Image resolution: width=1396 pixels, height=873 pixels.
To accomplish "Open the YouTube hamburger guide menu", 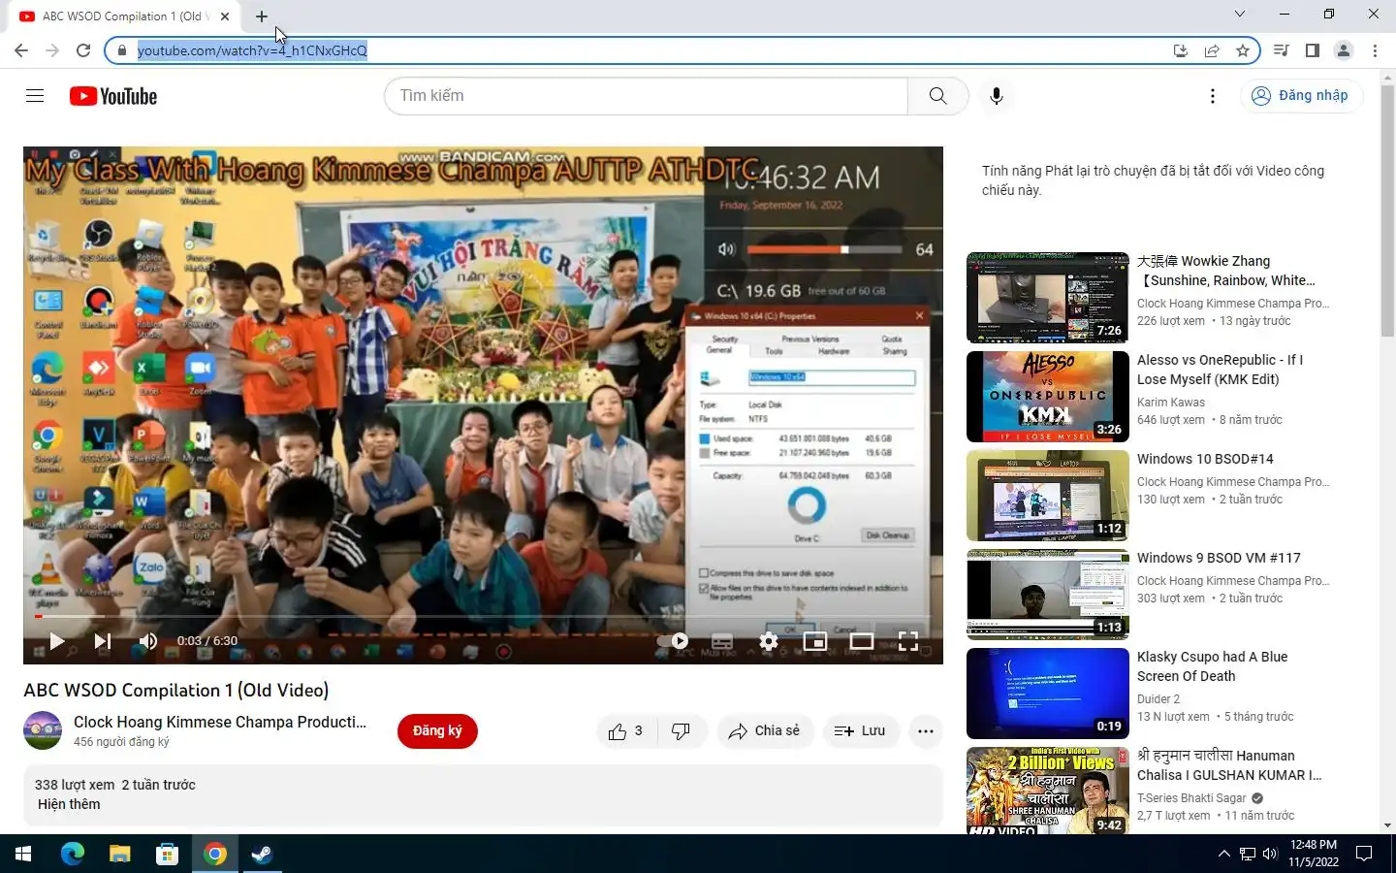I will pos(35,96).
